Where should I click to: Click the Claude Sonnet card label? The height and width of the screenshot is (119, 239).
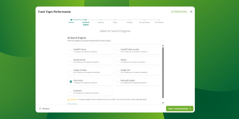pyautogui.click(x=79, y=60)
